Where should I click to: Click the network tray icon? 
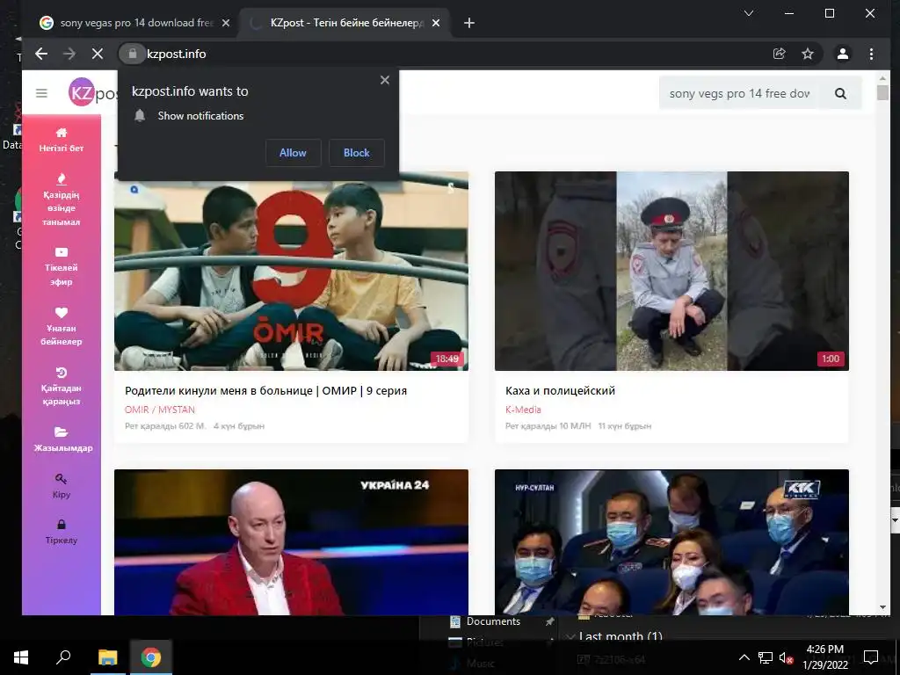(766, 657)
